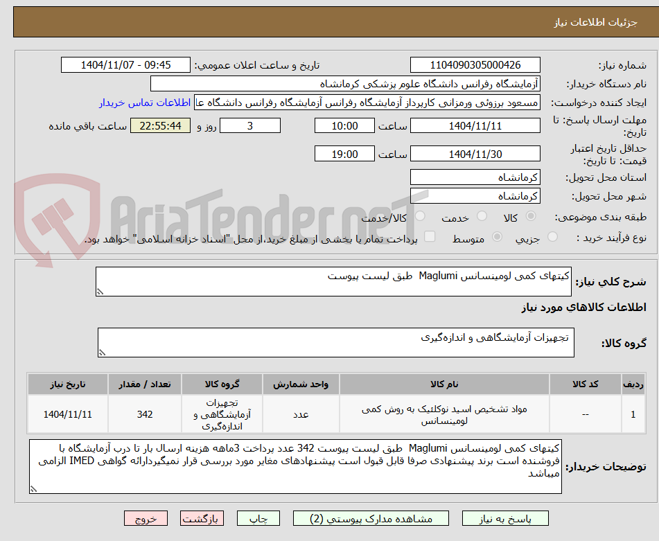This screenshot has height=541, width=659.
Task: Click the deadline time 10:00 field
Action: (344, 125)
